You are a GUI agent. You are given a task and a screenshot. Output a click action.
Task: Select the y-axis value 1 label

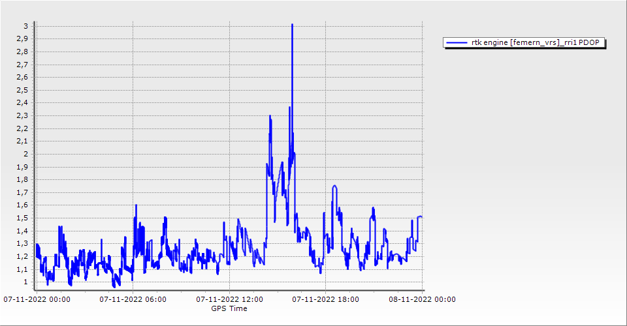point(25,282)
